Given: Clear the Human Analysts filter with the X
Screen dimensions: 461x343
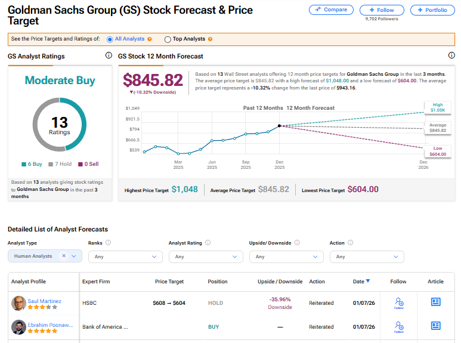Looking at the screenshot, I should (64, 256).
